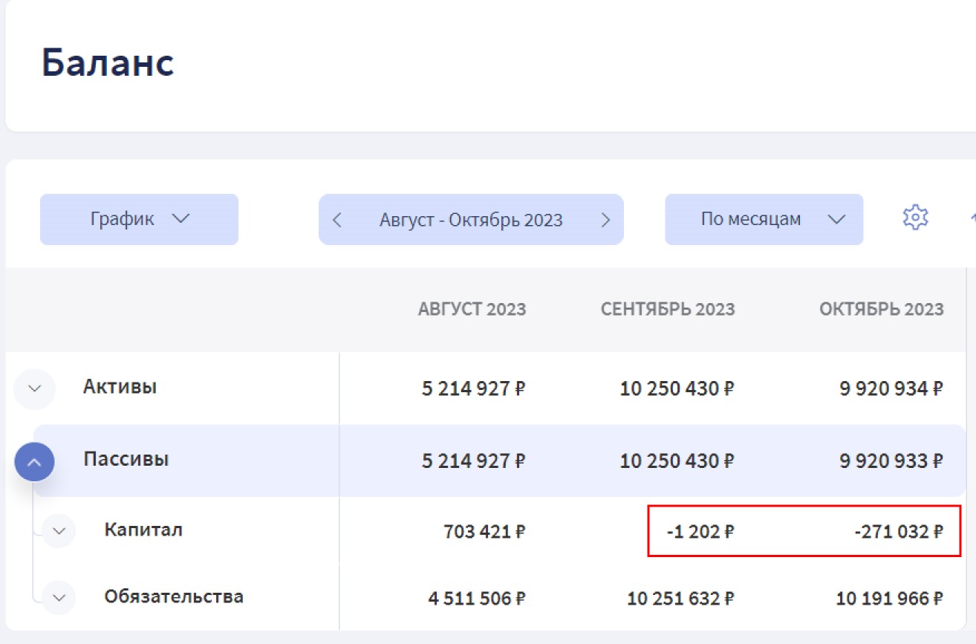This screenshot has height=644, width=976.
Task: Open the График dropdown
Action: [139, 220]
